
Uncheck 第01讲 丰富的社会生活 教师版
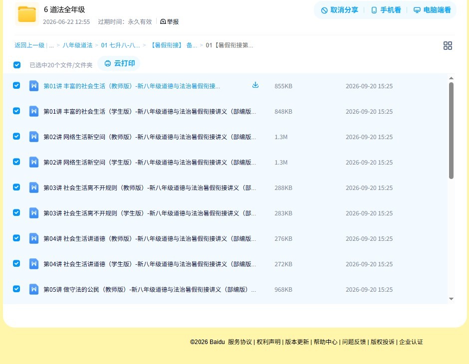click(16, 85)
